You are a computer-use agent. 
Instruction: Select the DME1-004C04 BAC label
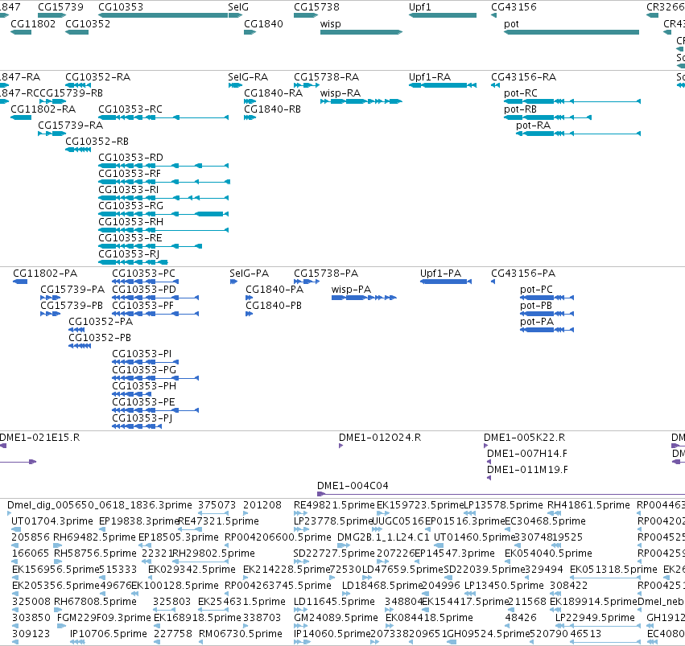coord(353,486)
